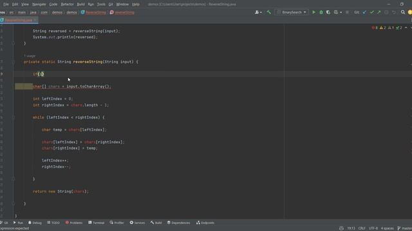Open the Git menu
Image resolution: width=412 pixels, height=231 pixels.
111,4
